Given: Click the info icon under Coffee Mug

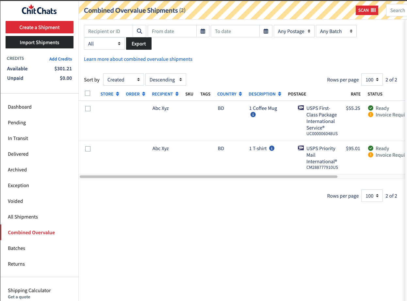Looking at the screenshot, I should click(x=253, y=115).
